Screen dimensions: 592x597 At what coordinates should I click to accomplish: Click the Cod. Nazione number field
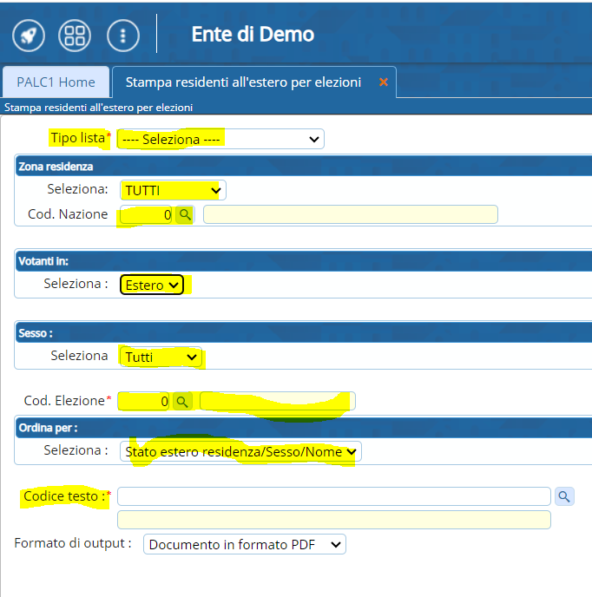click(x=146, y=214)
